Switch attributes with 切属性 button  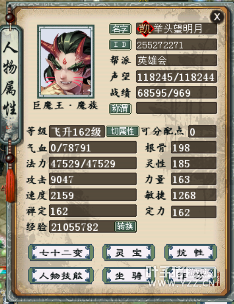coord(122,131)
